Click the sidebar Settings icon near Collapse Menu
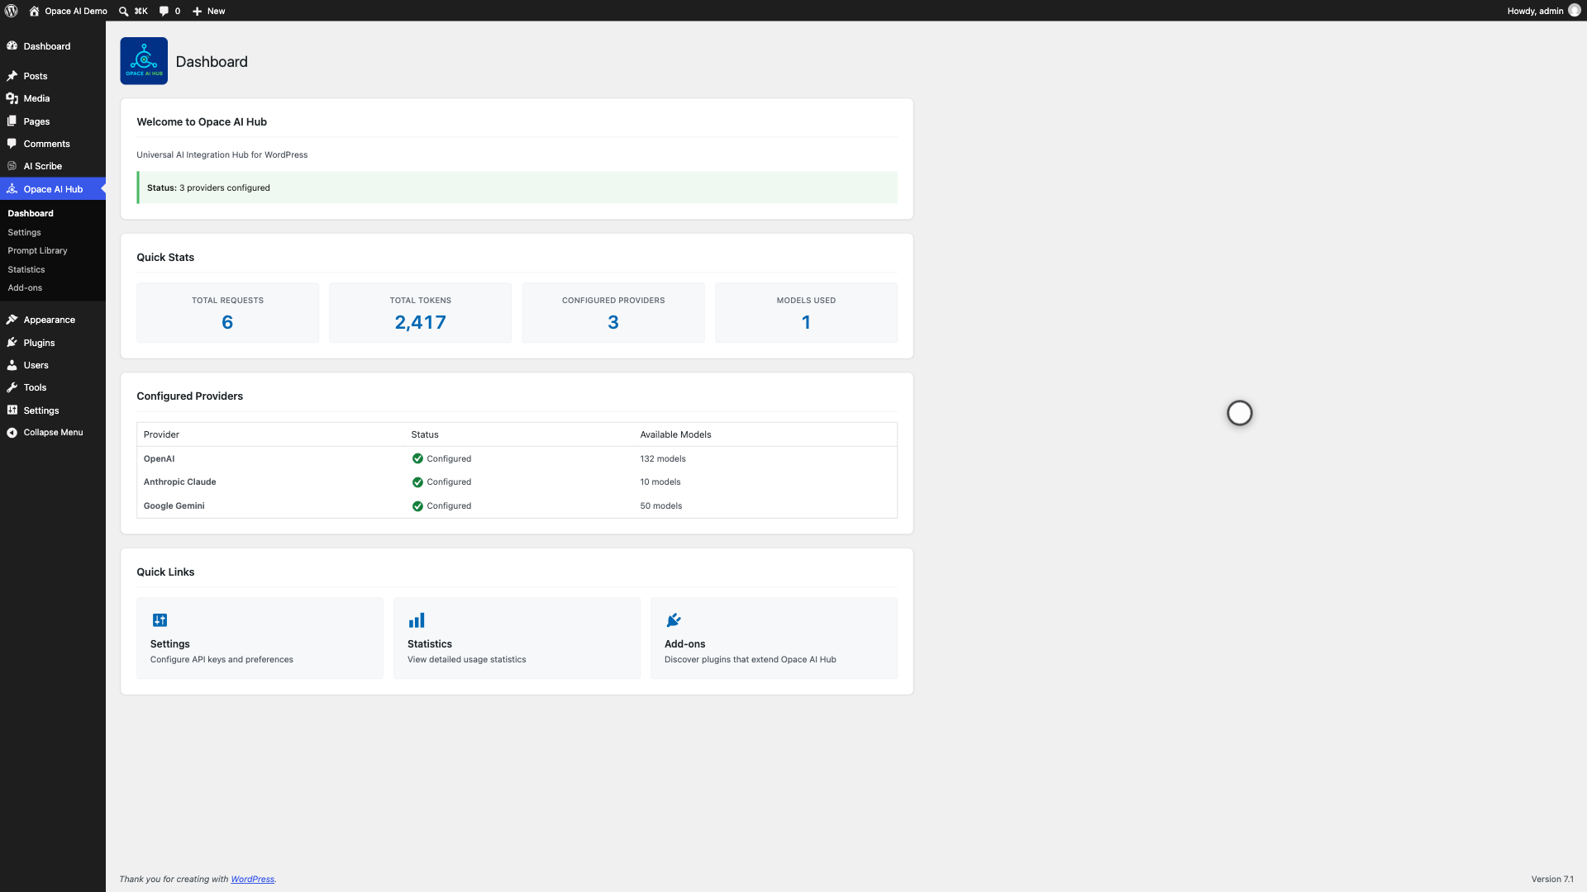Image resolution: width=1587 pixels, height=892 pixels. tap(12, 410)
